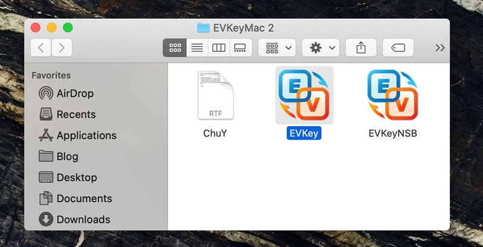Open the EVKey application icon
The width and height of the screenshot is (483, 247).
[304, 95]
